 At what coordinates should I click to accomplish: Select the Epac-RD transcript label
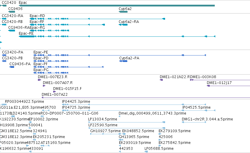point(37,16)
